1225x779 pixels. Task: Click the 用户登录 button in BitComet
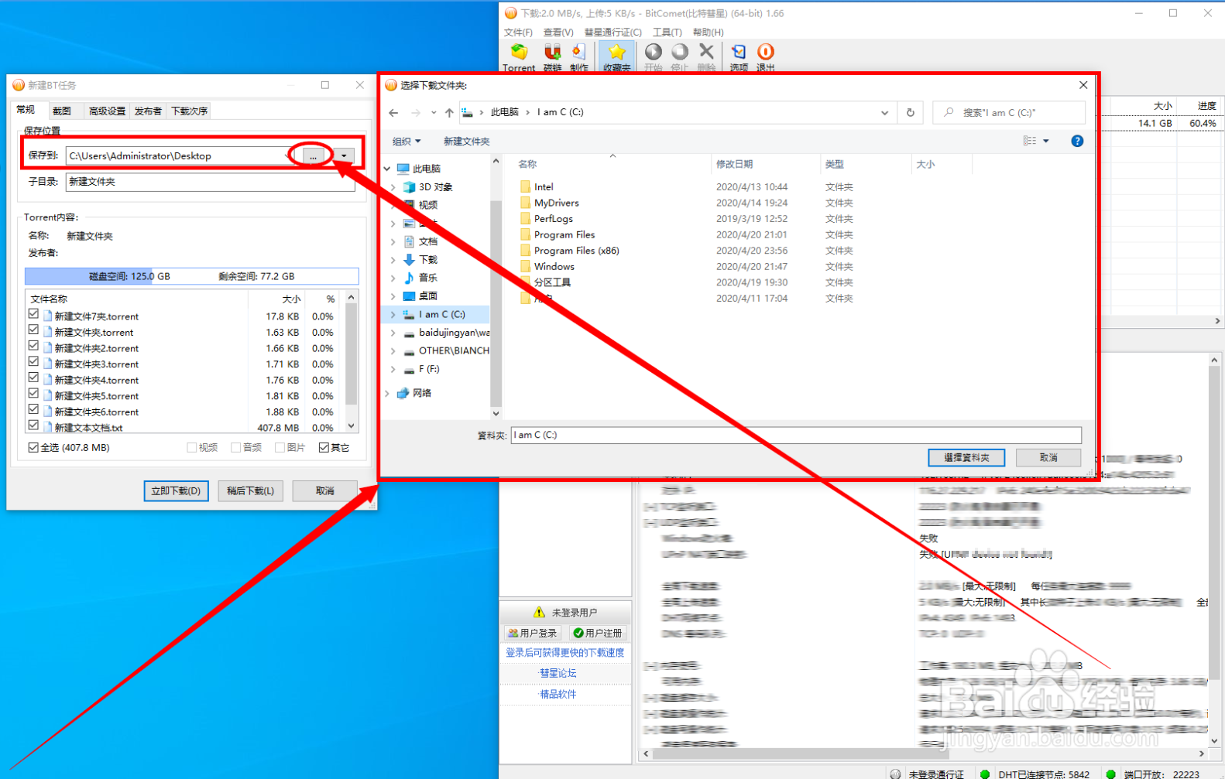tap(532, 633)
